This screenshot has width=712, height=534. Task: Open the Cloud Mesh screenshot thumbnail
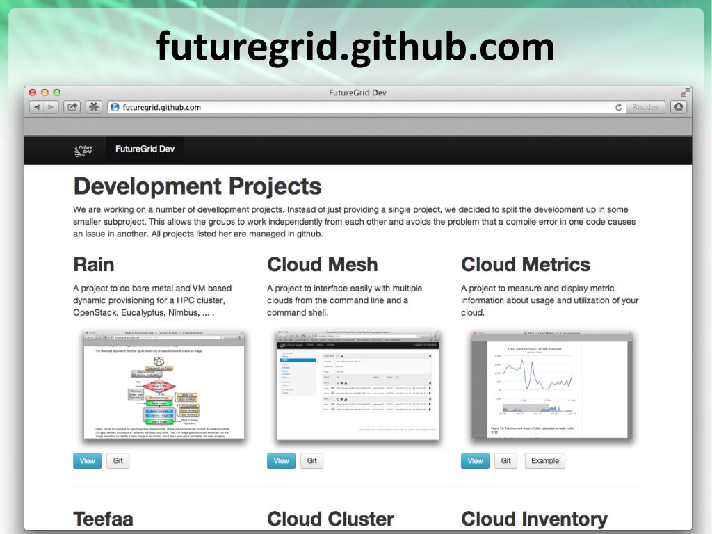click(x=358, y=385)
